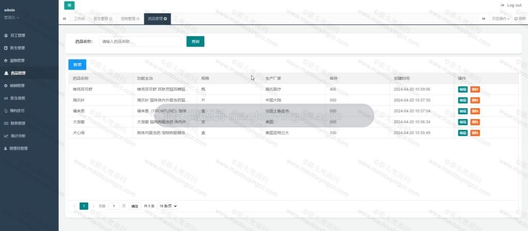
Task: Click the 刷新 refresh icon
Action: [x=516, y=19]
